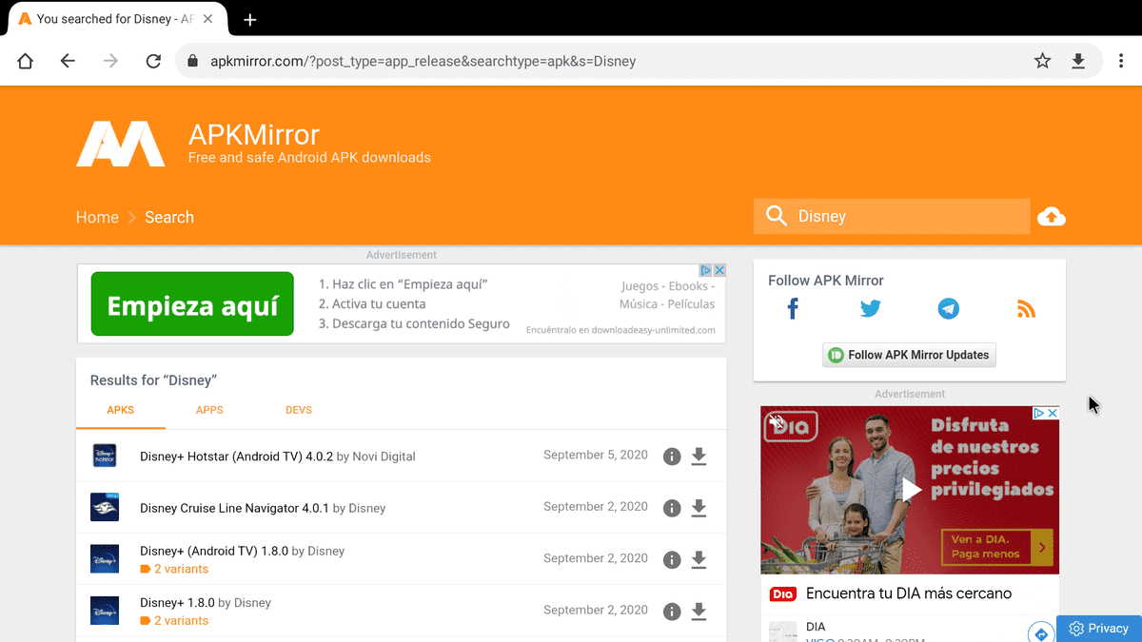Open Facebook icon under Follow APK Mirror
Viewport: 1142px width, 642px height.
793,308
